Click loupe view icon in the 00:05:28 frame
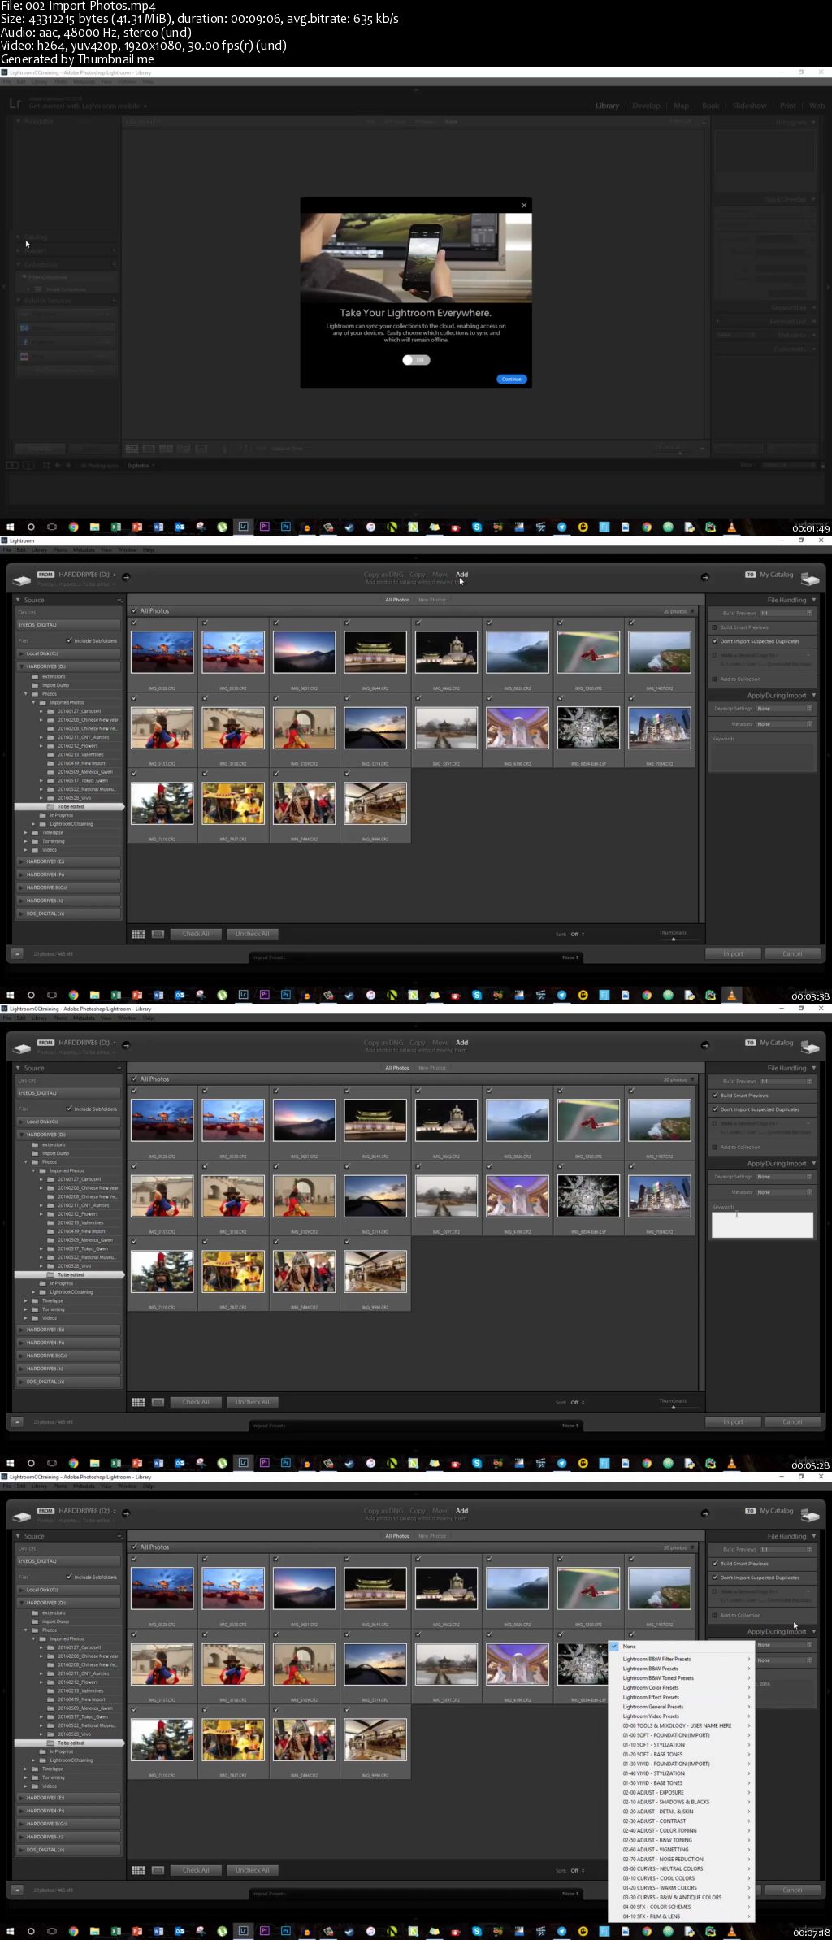Viewport: 832px width, 1940px height. [x=158, y=1402]
